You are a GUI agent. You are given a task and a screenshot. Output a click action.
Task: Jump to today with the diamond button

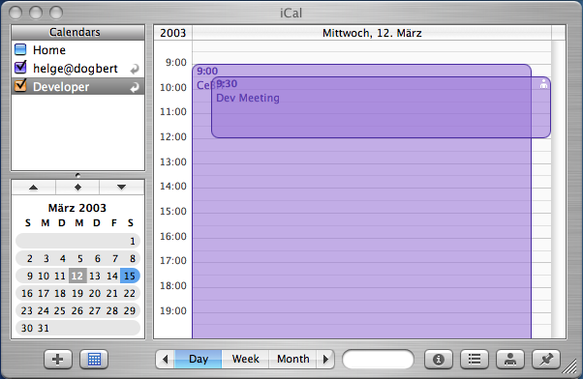77,188
